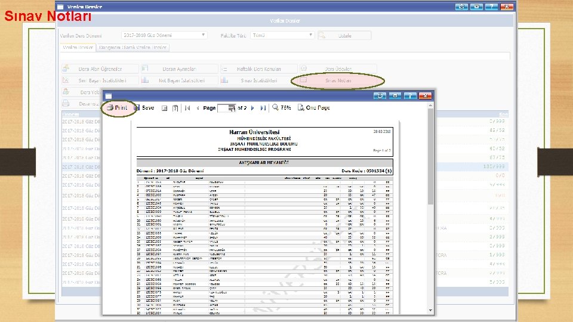Click the help icon in the report window title bar
The height and width of the screenshot is (322, 573).
tap(410, 95)
